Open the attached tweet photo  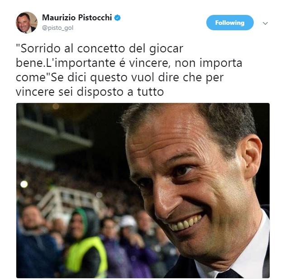(x=143, y=191)
